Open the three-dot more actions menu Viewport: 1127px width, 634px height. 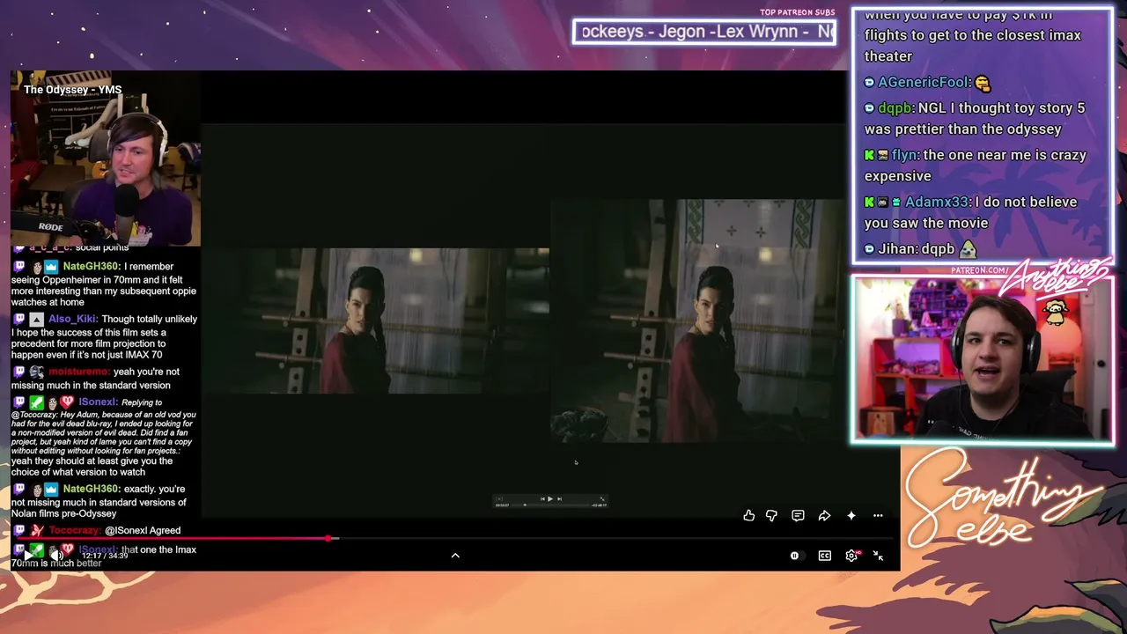878,515
